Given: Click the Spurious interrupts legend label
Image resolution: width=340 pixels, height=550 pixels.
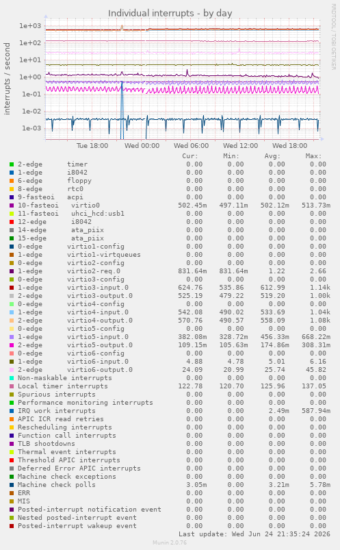Looking at the screenshot, I should pos(56,395).
